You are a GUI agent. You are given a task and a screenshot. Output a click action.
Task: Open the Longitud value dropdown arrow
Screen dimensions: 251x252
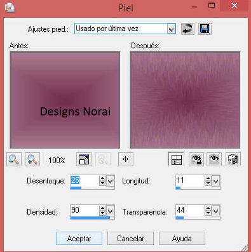point(216,181)
